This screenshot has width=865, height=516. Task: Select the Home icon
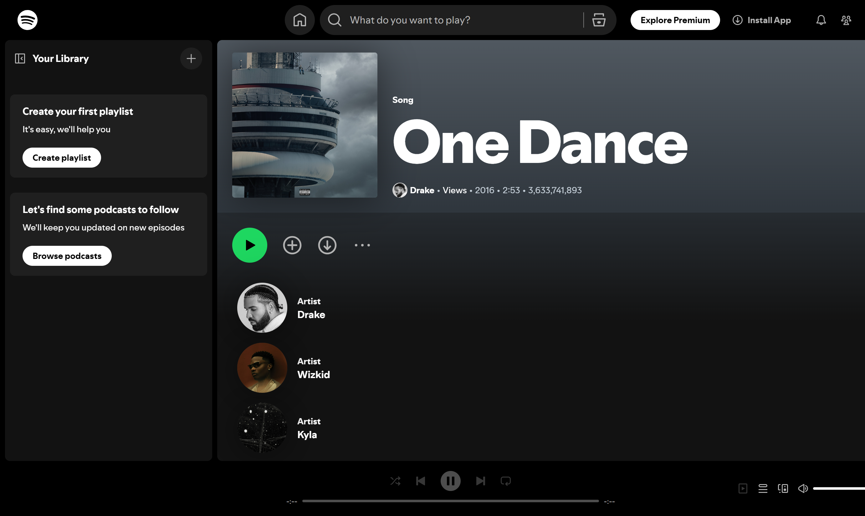(x=300, y=20)
